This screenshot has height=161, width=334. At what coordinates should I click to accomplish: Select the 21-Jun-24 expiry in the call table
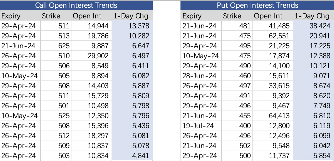click(x=19, y=46)
